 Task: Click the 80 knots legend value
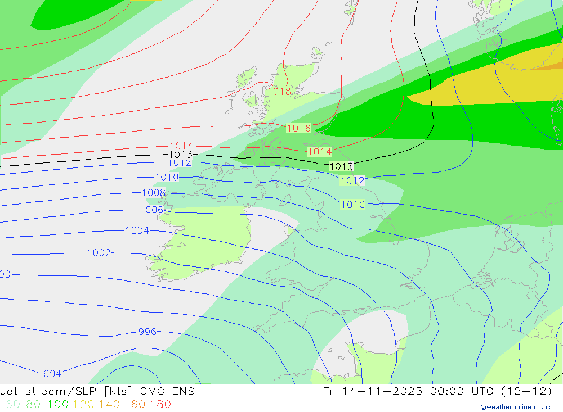click(33, 405)
